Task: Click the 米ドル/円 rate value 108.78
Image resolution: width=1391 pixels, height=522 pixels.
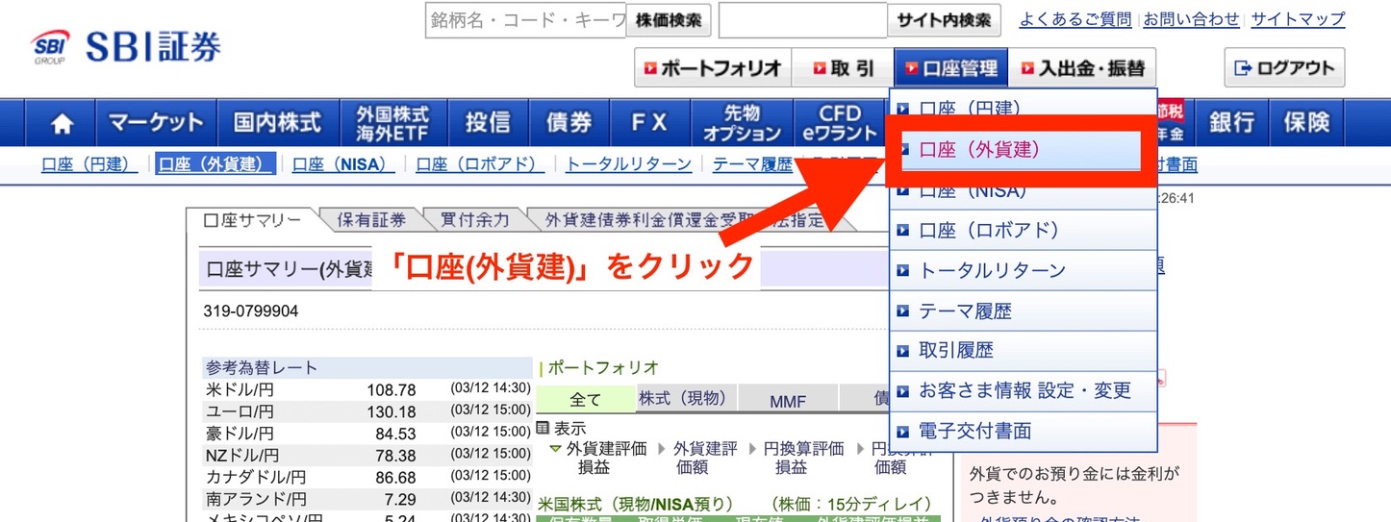Action: click(392, 389)
